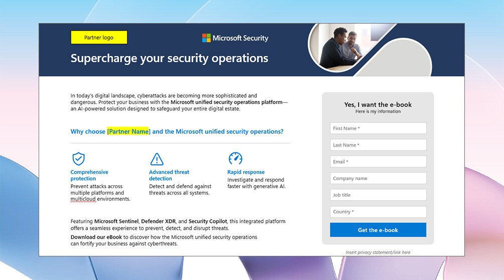Click the Company name field
The width and height of the screenshot is (504, 280).
(x=378, y=178)
